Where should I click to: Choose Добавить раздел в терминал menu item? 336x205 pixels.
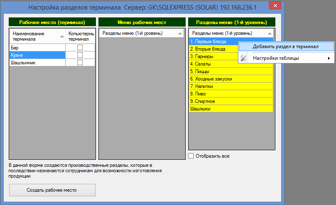[286, 46]
